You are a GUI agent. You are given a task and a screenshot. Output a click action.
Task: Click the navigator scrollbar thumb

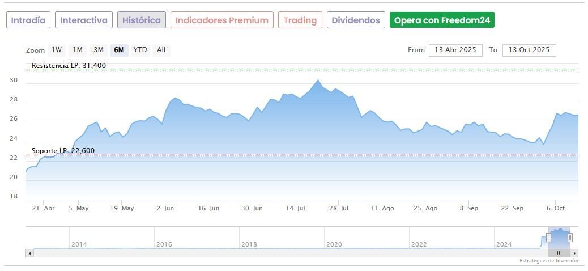point(559,253)
